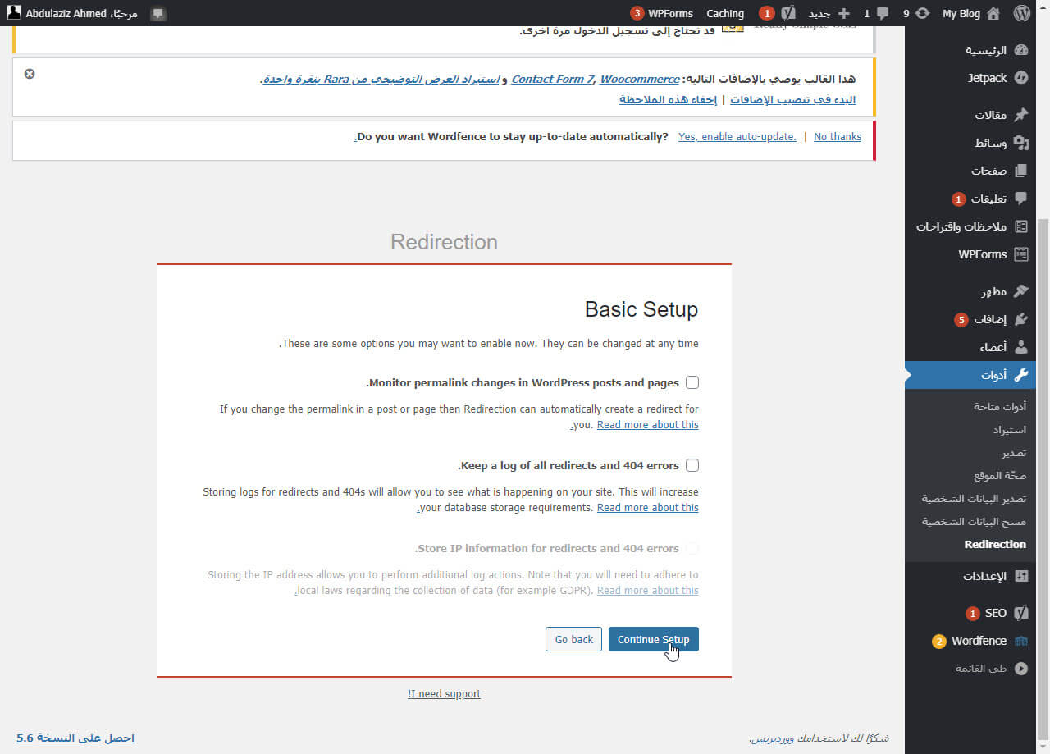The image size is (1050, 754).
Task: Open My Blog home icon
Action: click(993, 13)
